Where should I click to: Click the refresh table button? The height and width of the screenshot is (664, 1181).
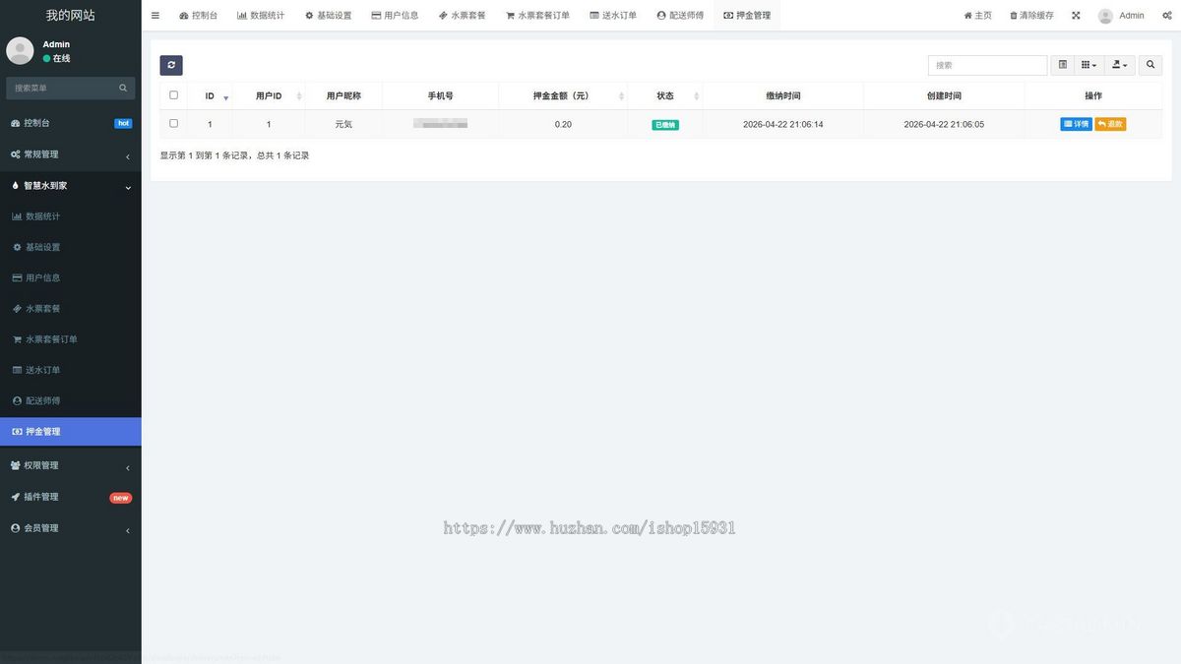(171, 65)
